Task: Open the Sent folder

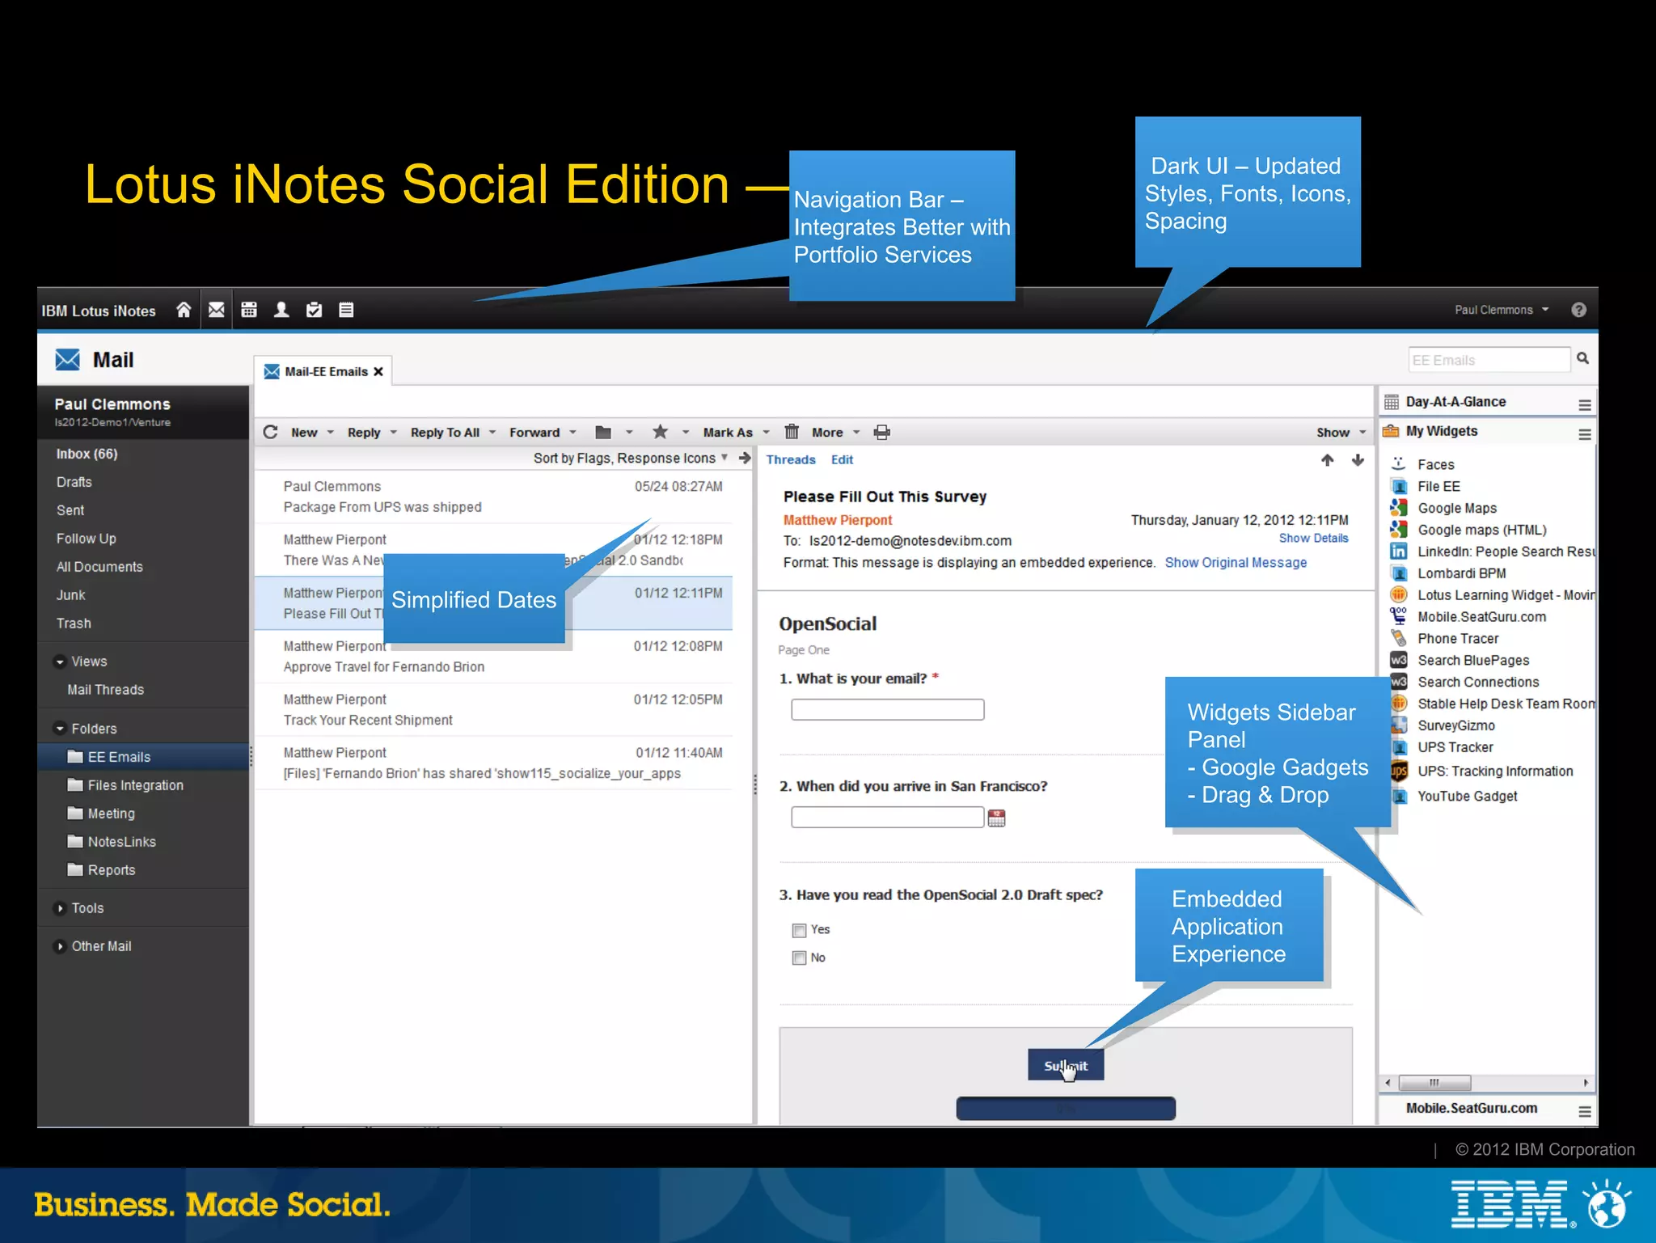Action: point(70,510)
